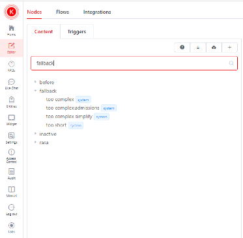Image resolution: width=243 pixels, height=238 pixels.
Task: Expand the 'before' tree folder arrow
Action: click(35, 82)
